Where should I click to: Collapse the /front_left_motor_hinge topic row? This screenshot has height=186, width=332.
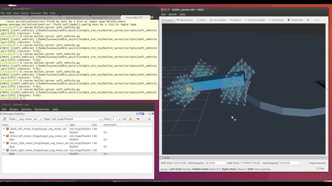[x=4, y=136]
